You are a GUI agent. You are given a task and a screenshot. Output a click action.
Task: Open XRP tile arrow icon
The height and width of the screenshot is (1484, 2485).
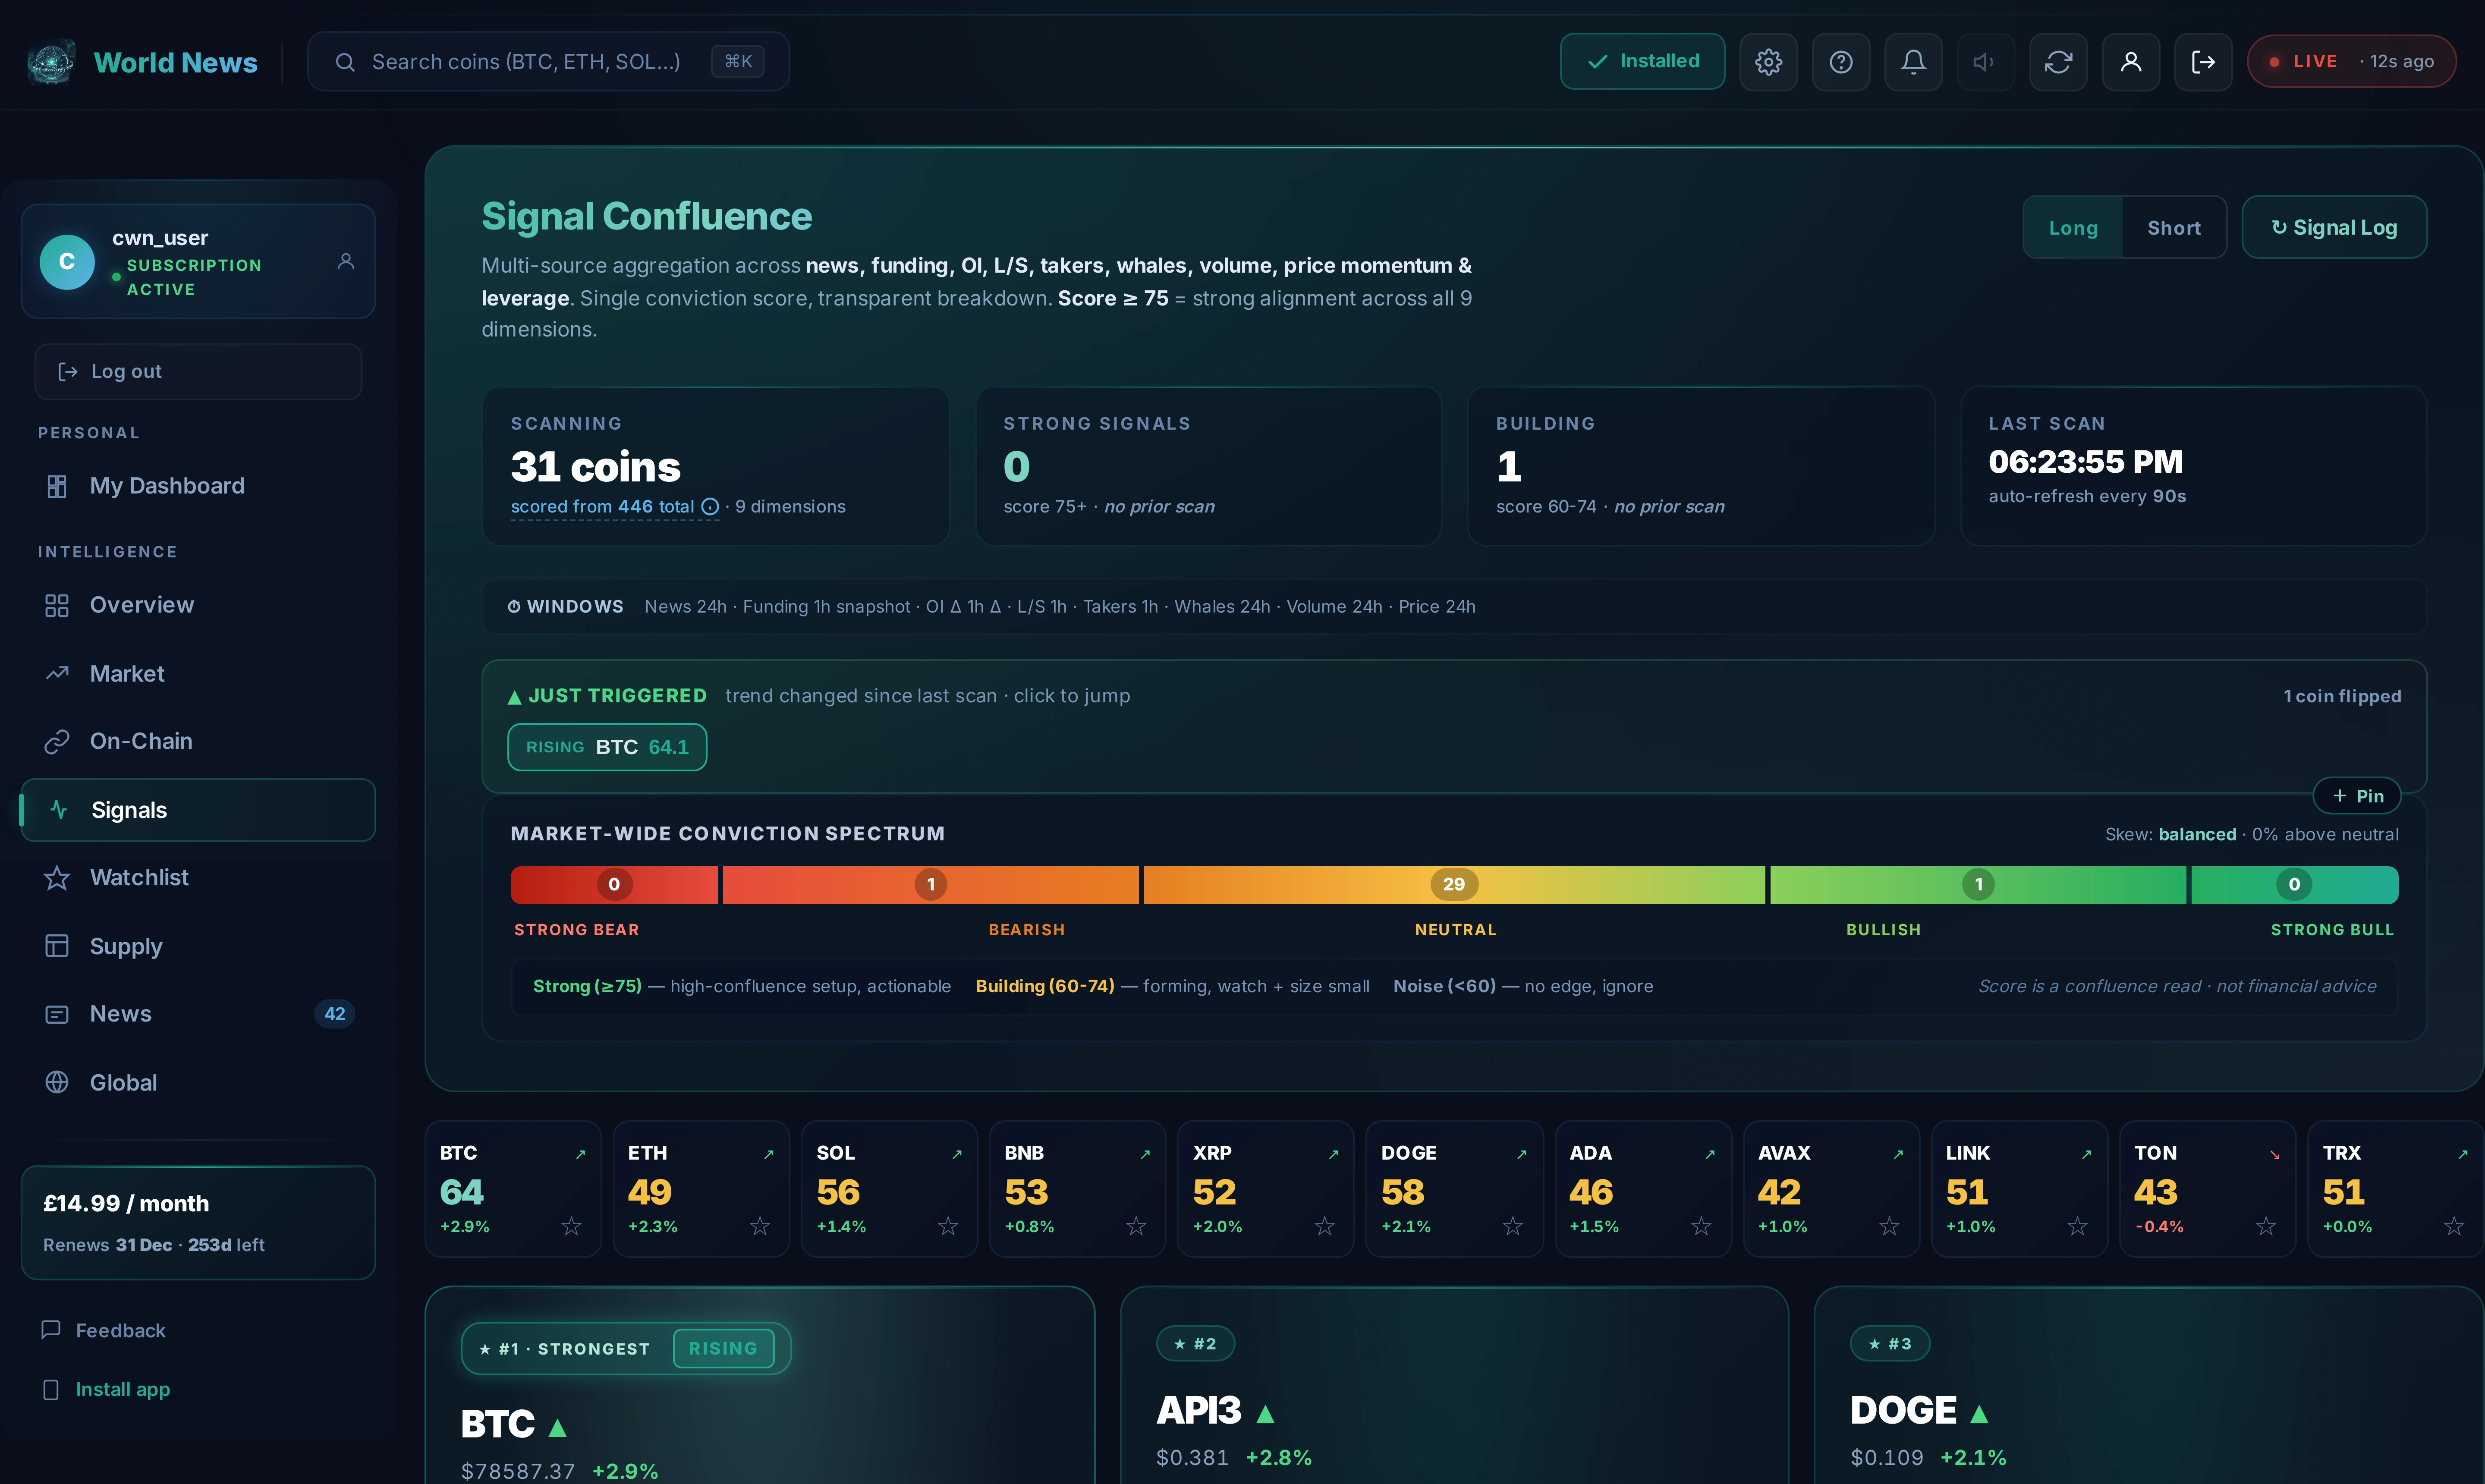tap(1333, 1154)
